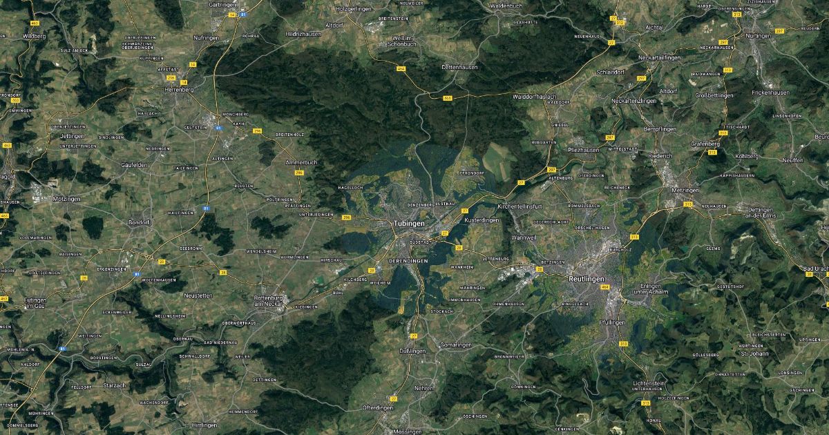Click the Pliezhausen label
829x435 pixels.
coord(584,149)
